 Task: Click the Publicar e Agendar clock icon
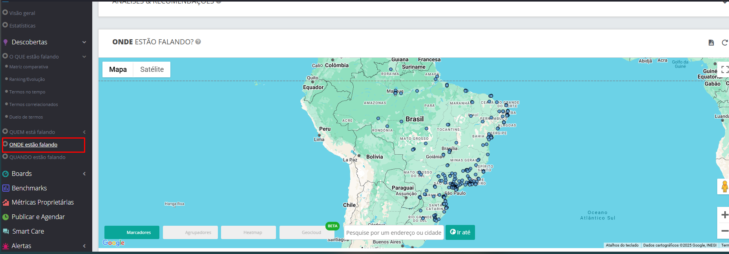(5, 217)
